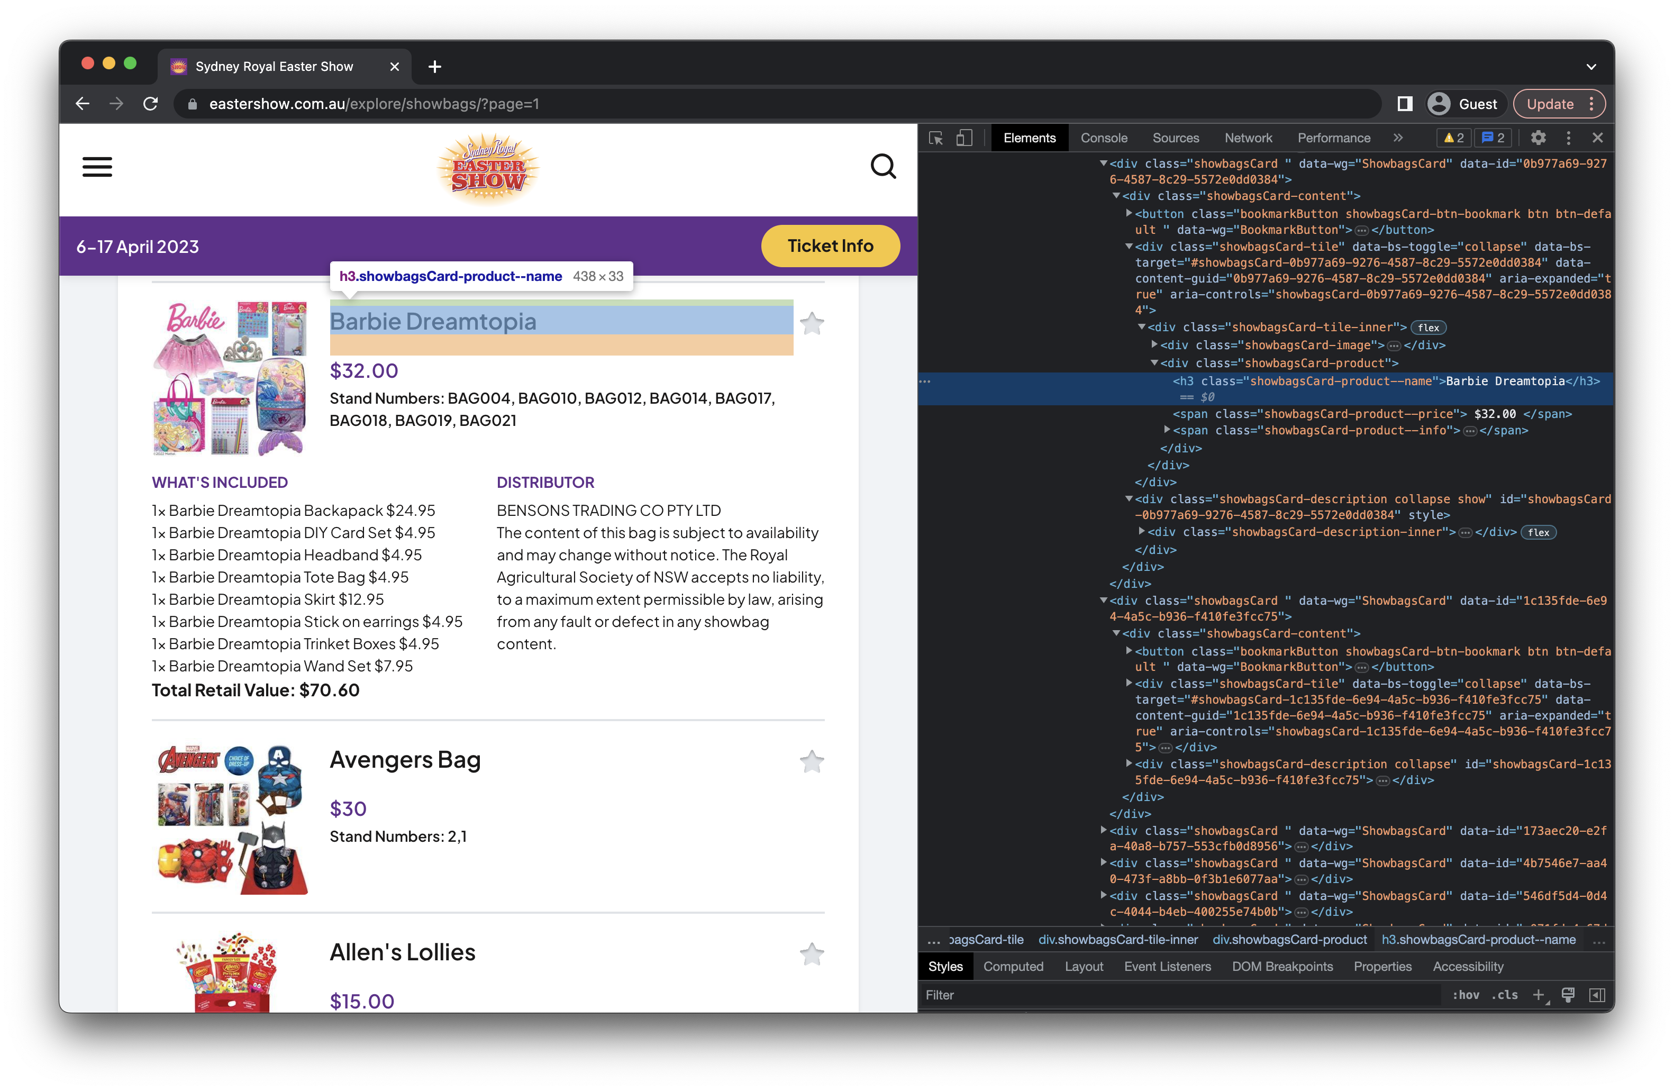Close the DevTools panel

[1597, 138]
